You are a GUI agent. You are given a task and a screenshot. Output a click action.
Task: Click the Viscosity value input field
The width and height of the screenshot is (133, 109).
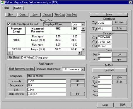[x=47, y=81]
